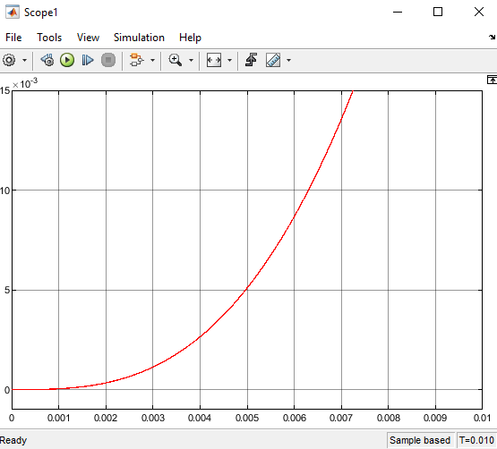Open the Zoom tool options dropdown
The width and height of the screenshot is (497, 449).
[x=191, y=60]
